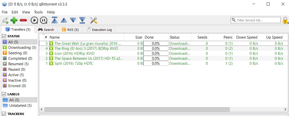
Task: Click the yellow padlock lock icon
Action: [285, 20]
